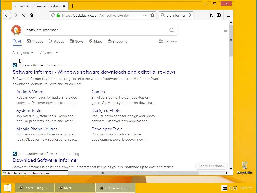
Task: Open the Download Software Informer result
Action: (45, 160)
